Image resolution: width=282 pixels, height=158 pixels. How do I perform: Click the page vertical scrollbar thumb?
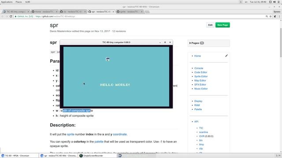281,43
